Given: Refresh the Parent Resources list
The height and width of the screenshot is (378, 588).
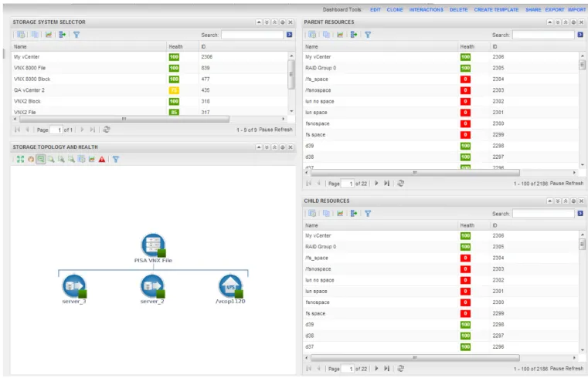Looking at the screenshot, I should (401, 184).
